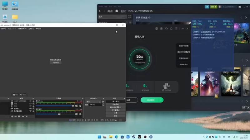
Task: Click the Windows Start button
Action: (x=99, y=137)
